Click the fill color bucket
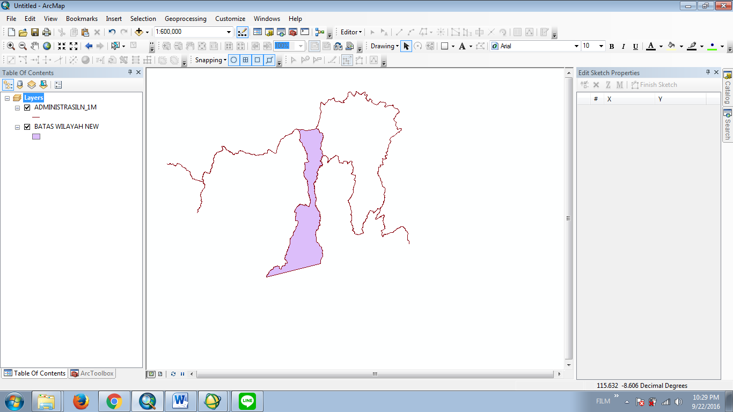Screen dimensions: 733x412 (x=671, y=47)
